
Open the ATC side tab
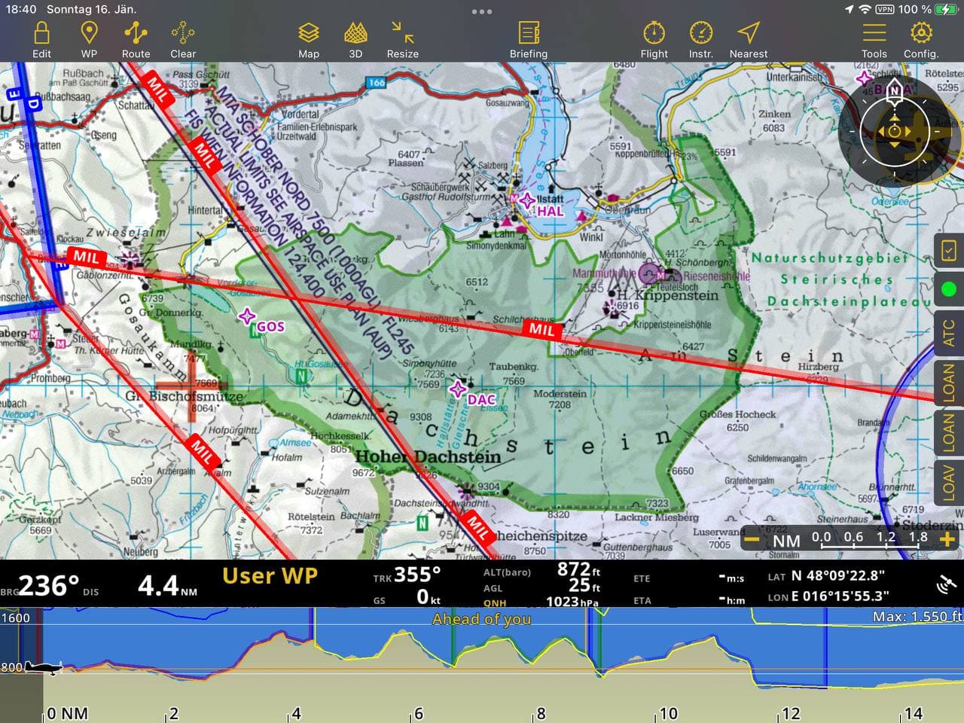[949, 332]
